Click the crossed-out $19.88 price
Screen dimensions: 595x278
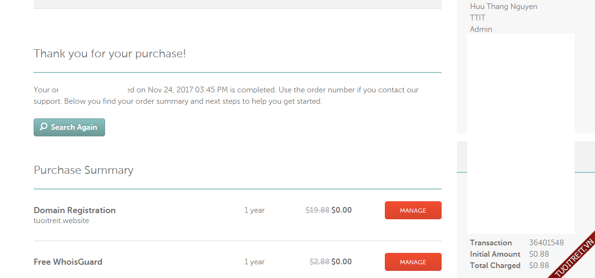[317, 210]
